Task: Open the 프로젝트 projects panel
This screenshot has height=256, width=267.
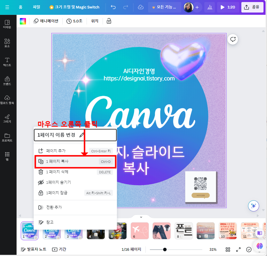Action: click(7, 137)
